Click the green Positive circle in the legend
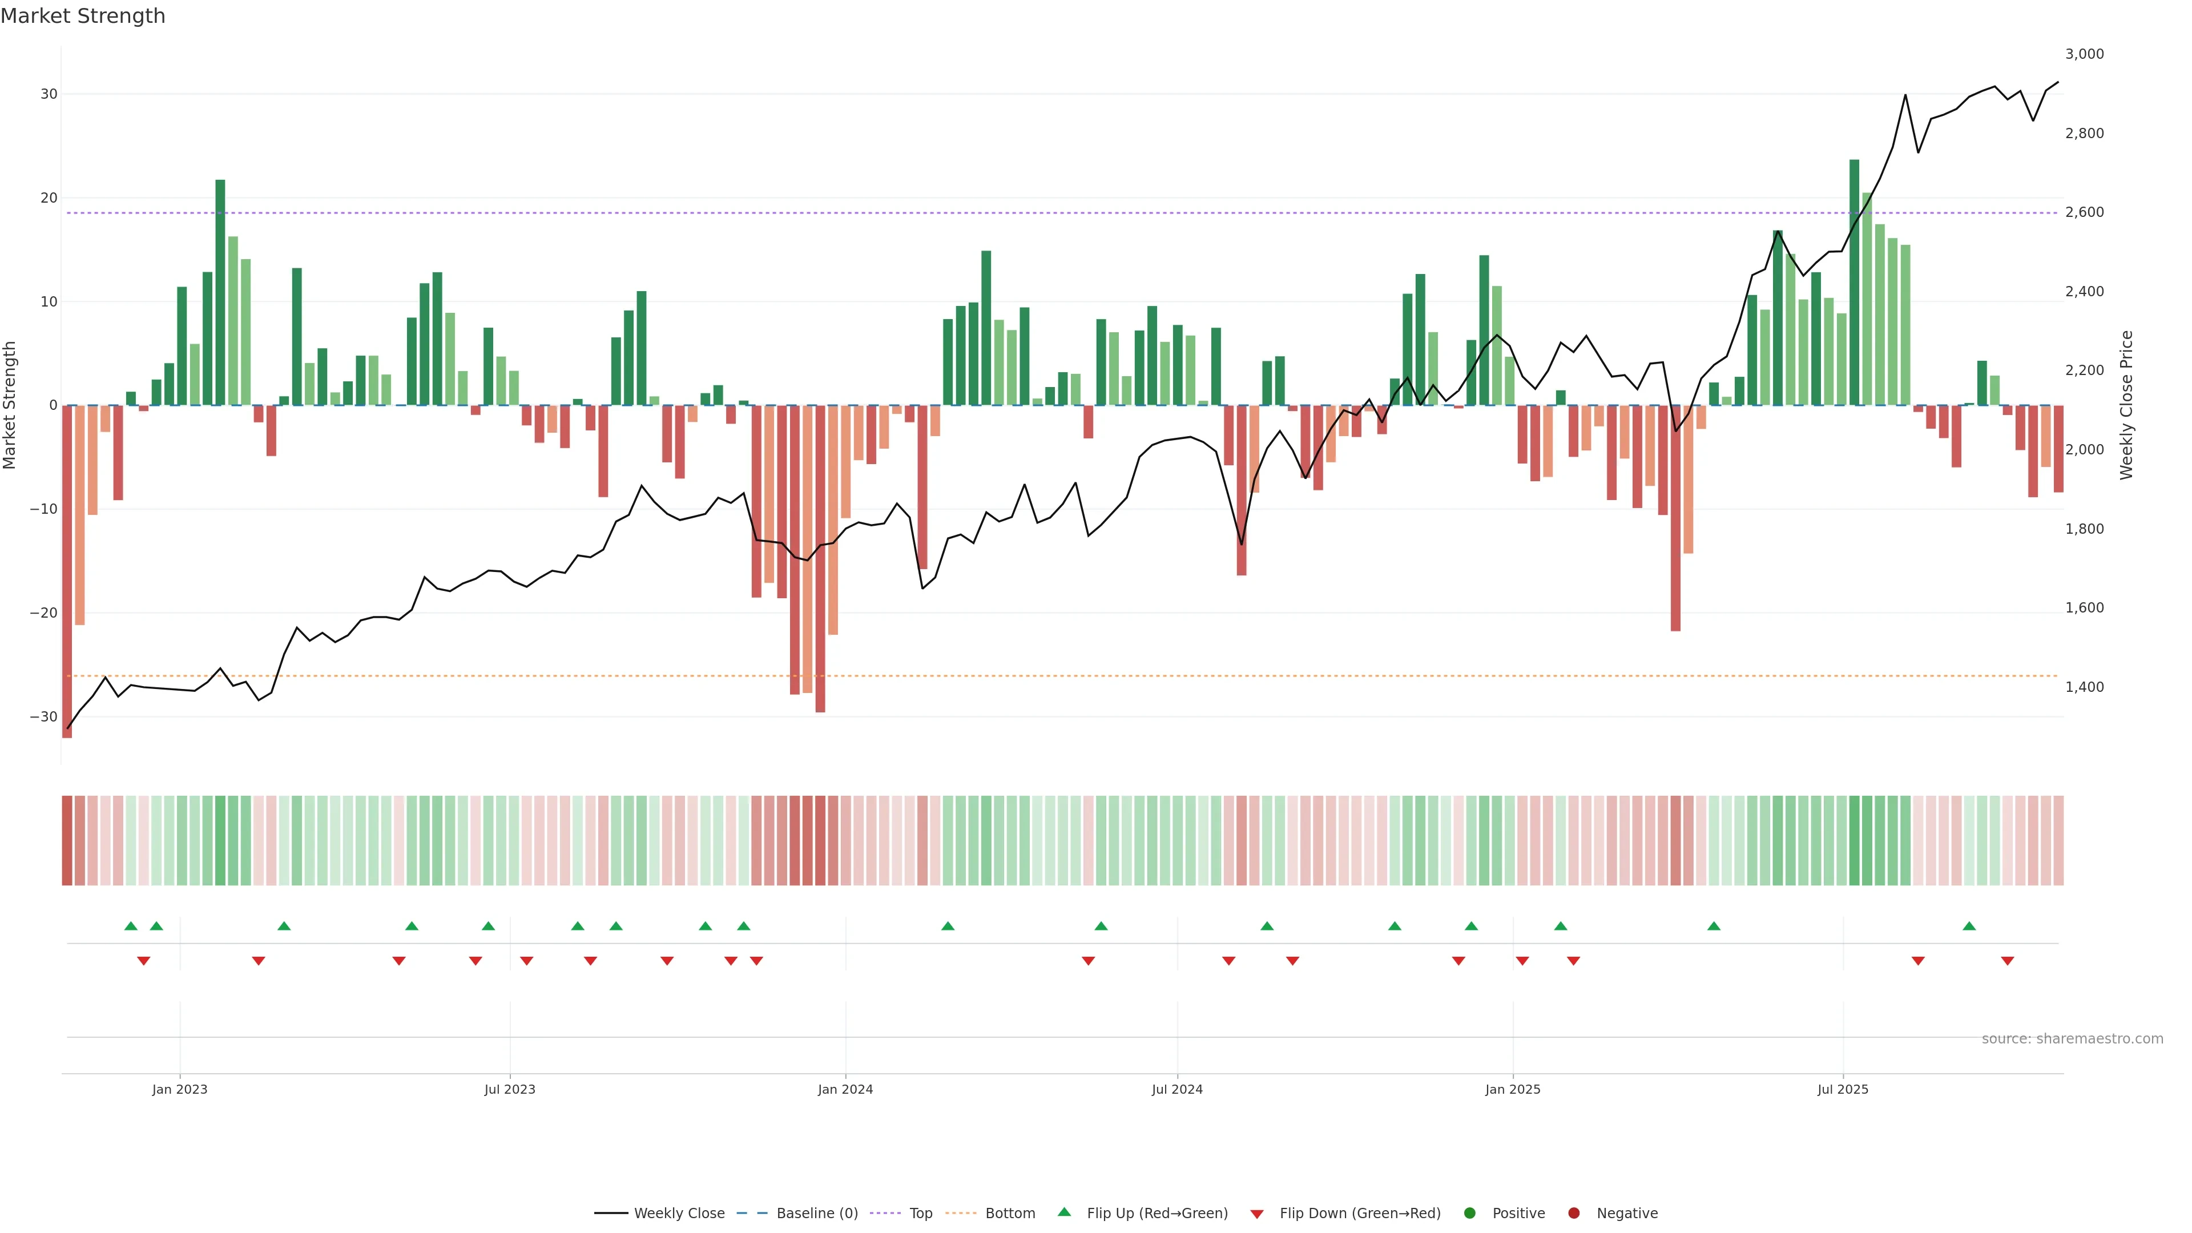Image resolution: width=2192 pixels, height=1233 pixels. tap(1469, 1214)
